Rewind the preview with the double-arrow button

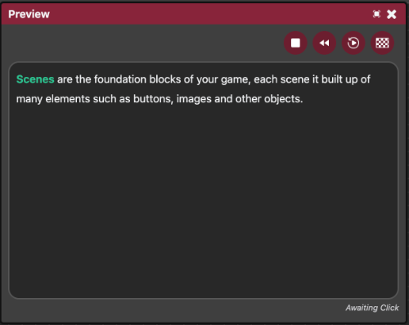[x=324, y=43]
